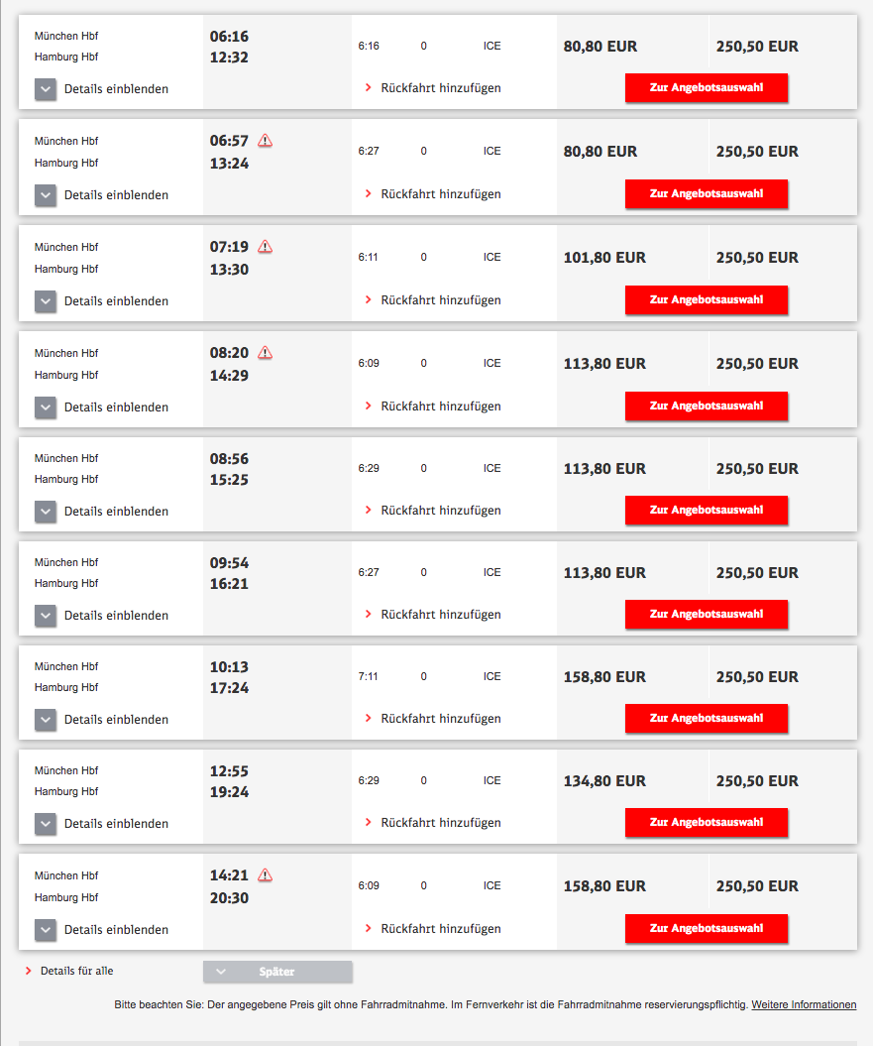Select Zur Angebotsauswahl for 07:19 departure
The width and height of the screenshot is (873, 1046).
pos(707,300)
